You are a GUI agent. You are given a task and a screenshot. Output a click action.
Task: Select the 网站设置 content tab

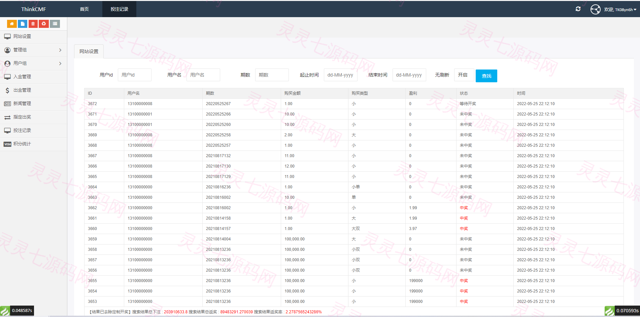pos(89,51)
